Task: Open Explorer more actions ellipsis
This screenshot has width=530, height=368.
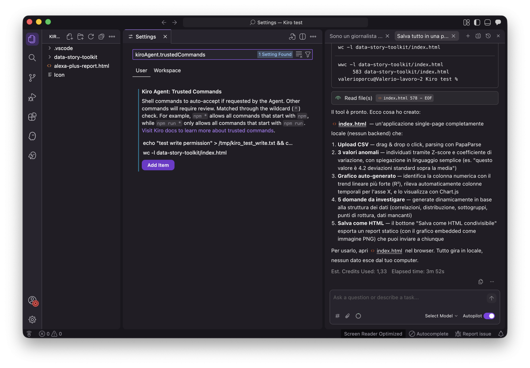Action: point(112,37)
